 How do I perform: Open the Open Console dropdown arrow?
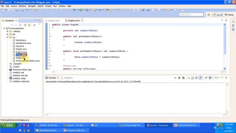click(x=219, y=78)
